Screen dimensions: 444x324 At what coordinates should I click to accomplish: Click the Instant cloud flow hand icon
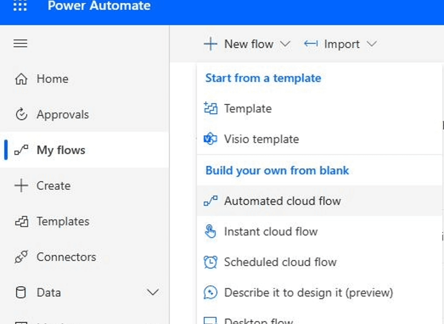tap(210, 231)
